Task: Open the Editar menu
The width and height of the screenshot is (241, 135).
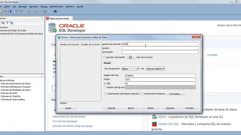Action: pos(7,7)
